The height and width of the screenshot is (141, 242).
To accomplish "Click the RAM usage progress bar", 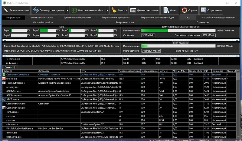I will click(178, 30).
